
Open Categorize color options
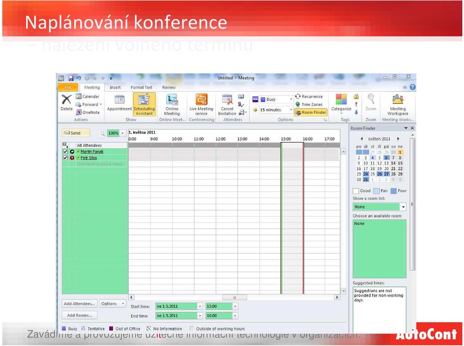point(341,104)
